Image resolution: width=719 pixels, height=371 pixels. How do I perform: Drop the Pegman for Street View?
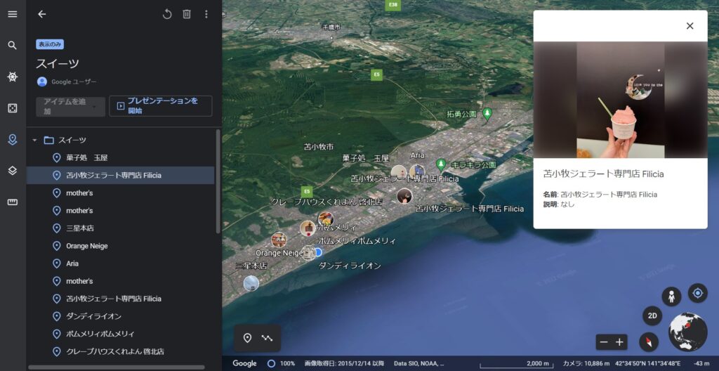[x=671, y=297]
